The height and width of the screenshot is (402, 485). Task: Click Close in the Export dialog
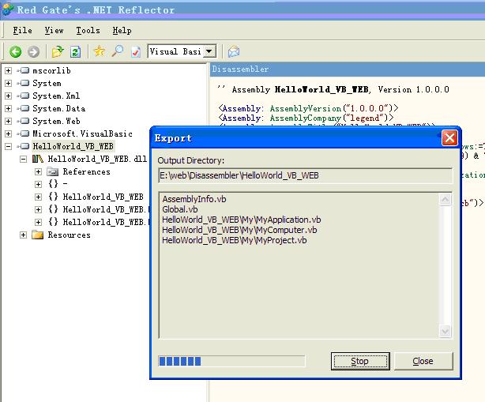click(x=423, y=361)
